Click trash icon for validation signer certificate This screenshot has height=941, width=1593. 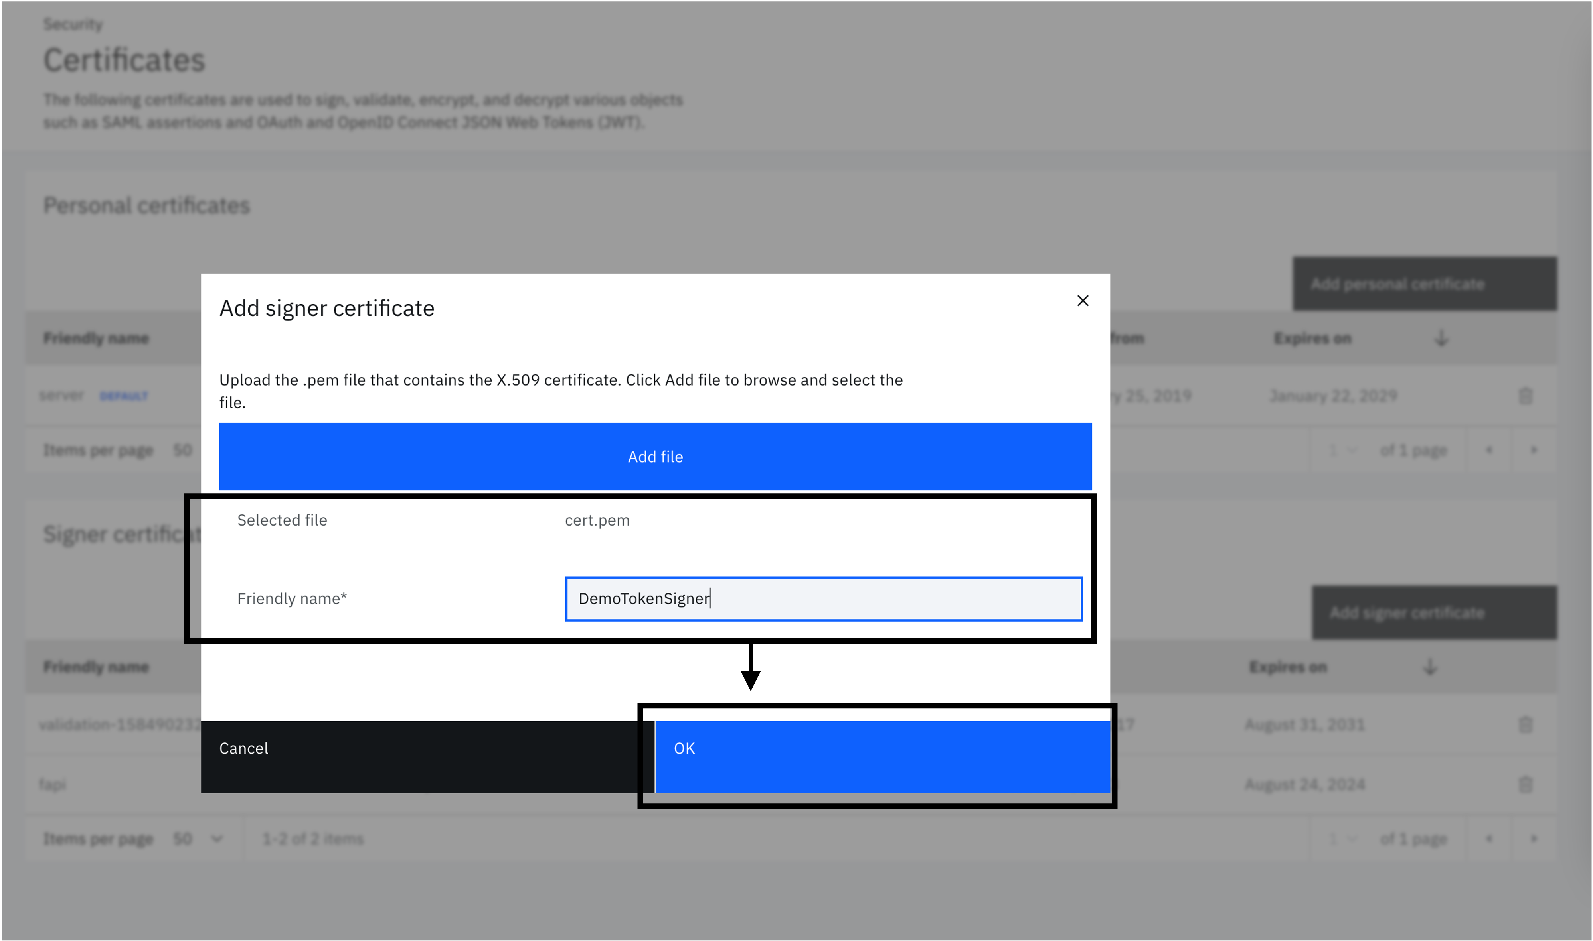click(1525, 725)
